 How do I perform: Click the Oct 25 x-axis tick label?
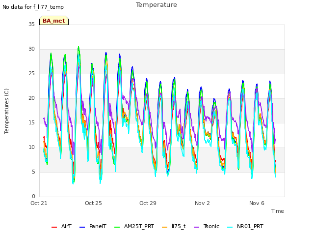(x=93, y=203)
